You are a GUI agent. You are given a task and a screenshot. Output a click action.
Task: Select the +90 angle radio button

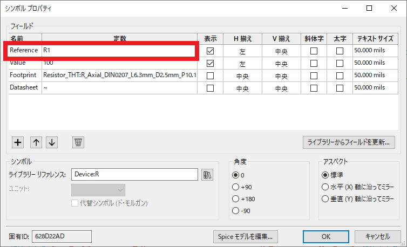(235, 187)
